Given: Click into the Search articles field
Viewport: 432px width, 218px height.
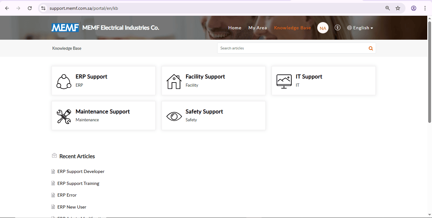Looking at the screenshot, I should [x=291, y=48].
